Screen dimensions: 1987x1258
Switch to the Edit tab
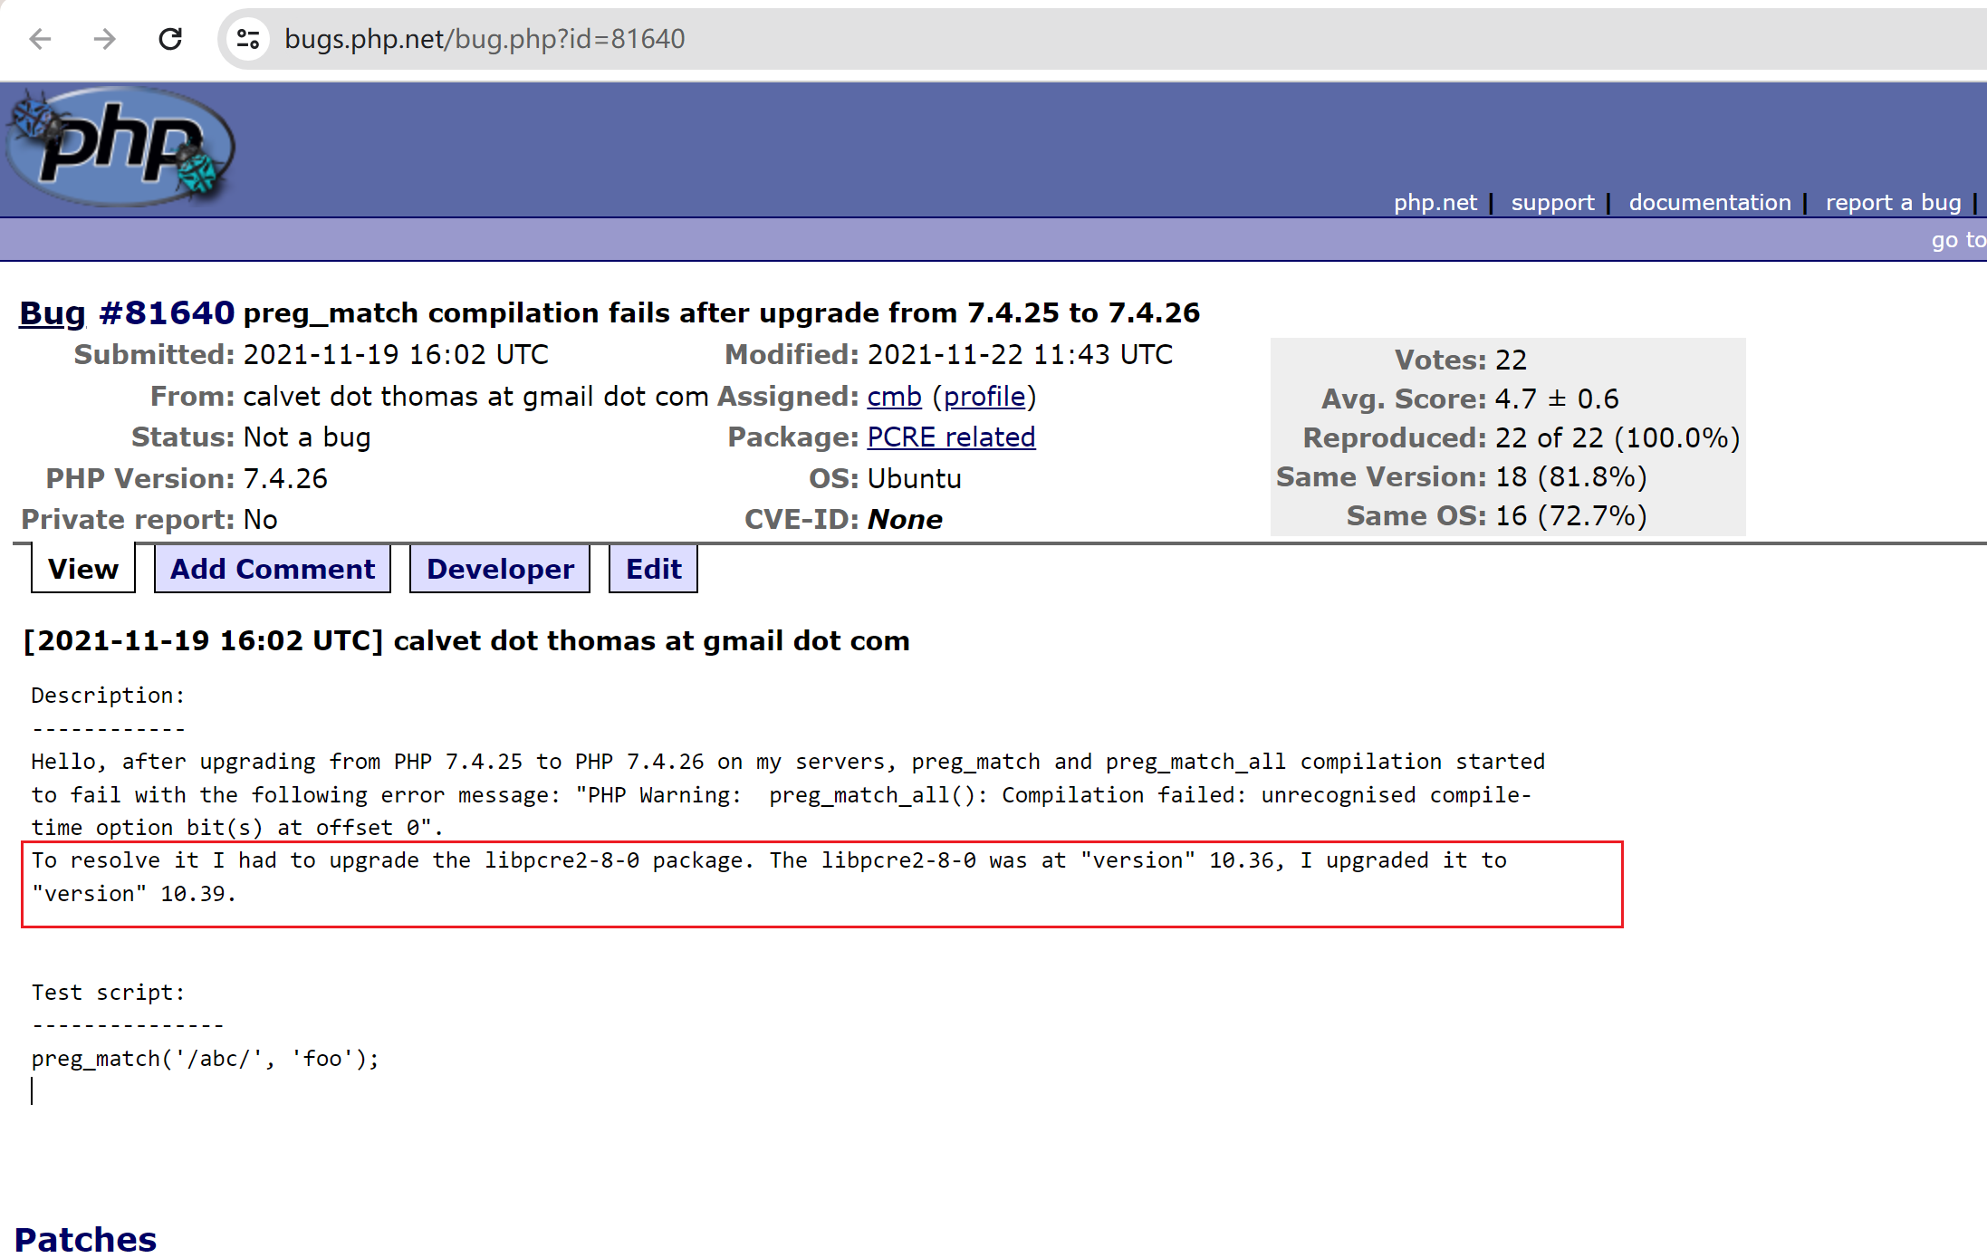pos(653,569)
